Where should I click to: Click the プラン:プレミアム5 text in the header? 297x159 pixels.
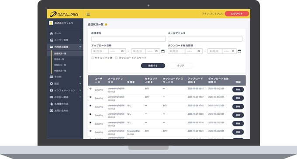click(x=212, y=14)
